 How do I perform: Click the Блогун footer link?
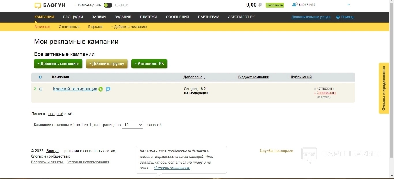click(52, 151)
